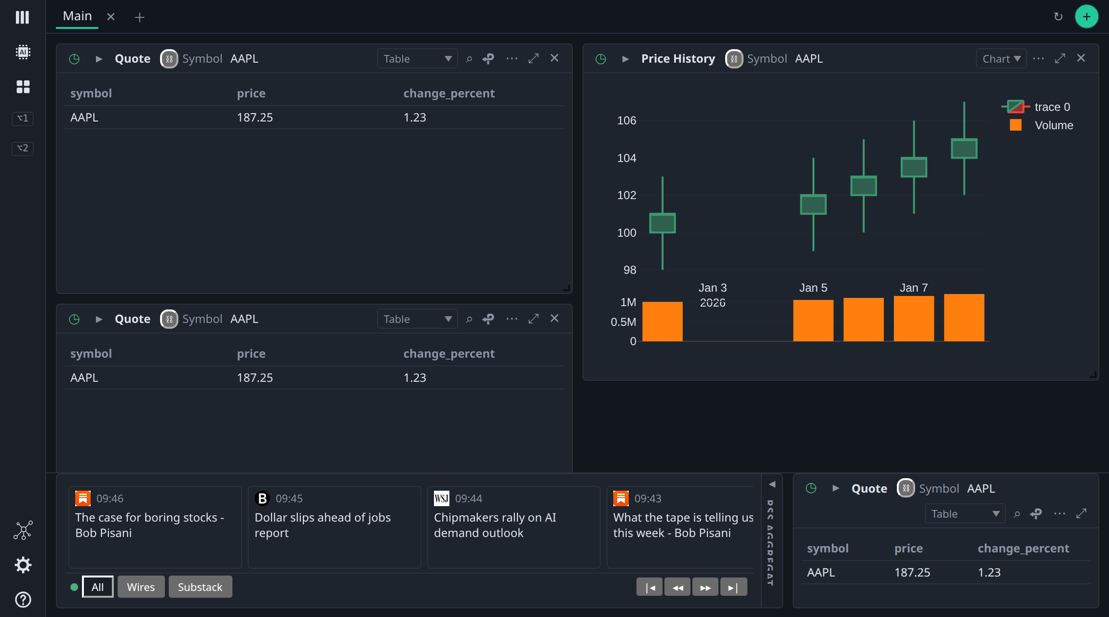Jump to last news page

coord(733,587)
